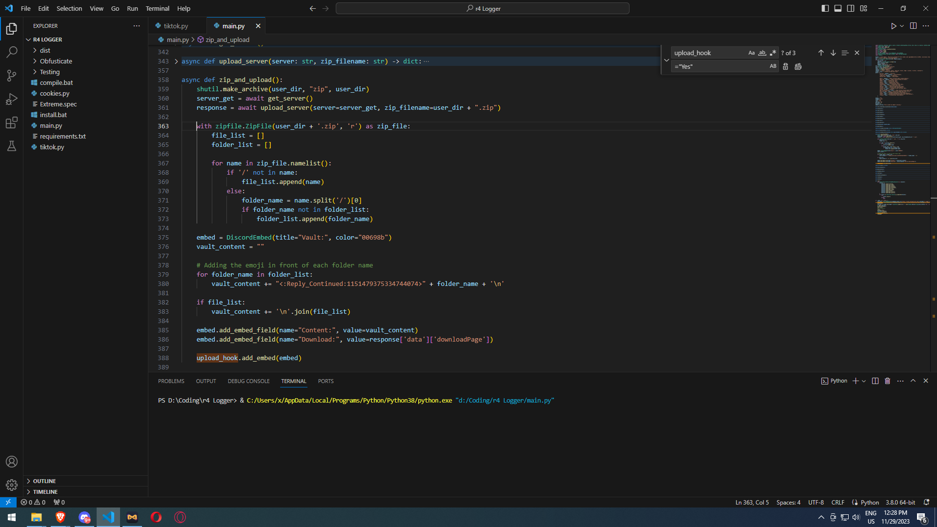Toggle Use Regular Expression in find
The width and height of the screenshot is (937, 527).
(x=773, y=53)
